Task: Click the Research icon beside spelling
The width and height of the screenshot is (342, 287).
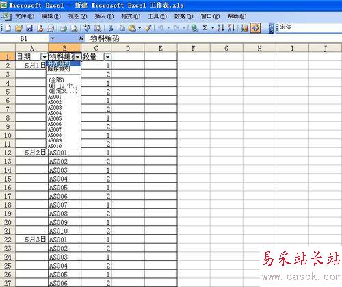Action: click(x=98, y=28)
